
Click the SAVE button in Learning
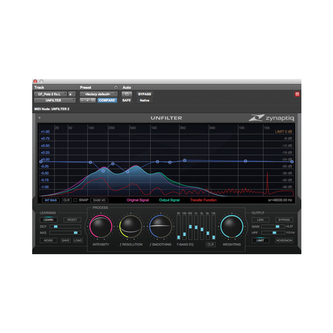[x=65, y=240]
